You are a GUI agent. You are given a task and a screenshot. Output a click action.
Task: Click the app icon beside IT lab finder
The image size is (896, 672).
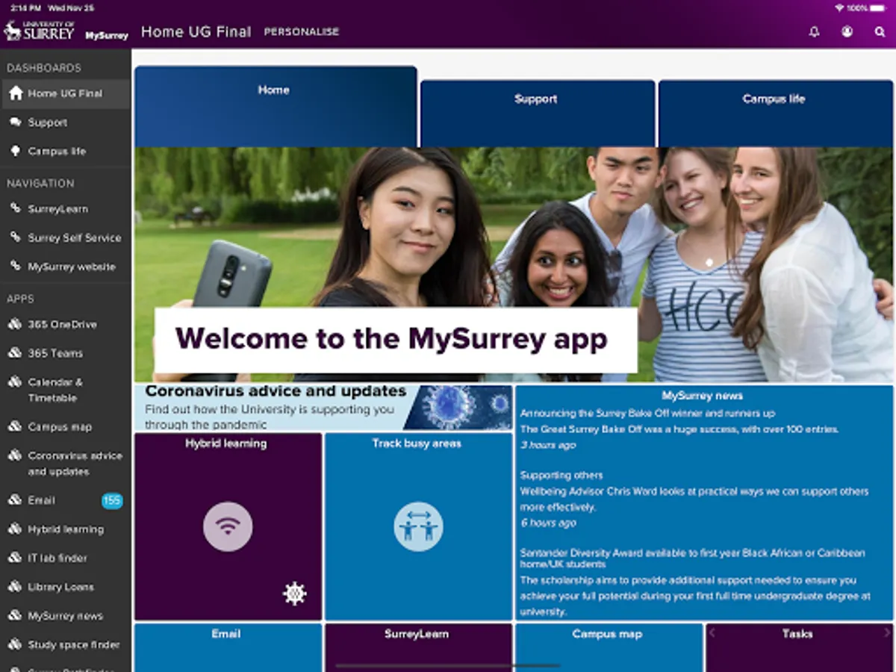[x=16, y=558]
